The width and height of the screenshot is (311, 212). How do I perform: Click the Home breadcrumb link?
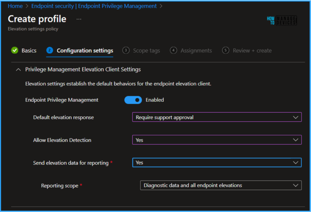(x=15, y=6)
